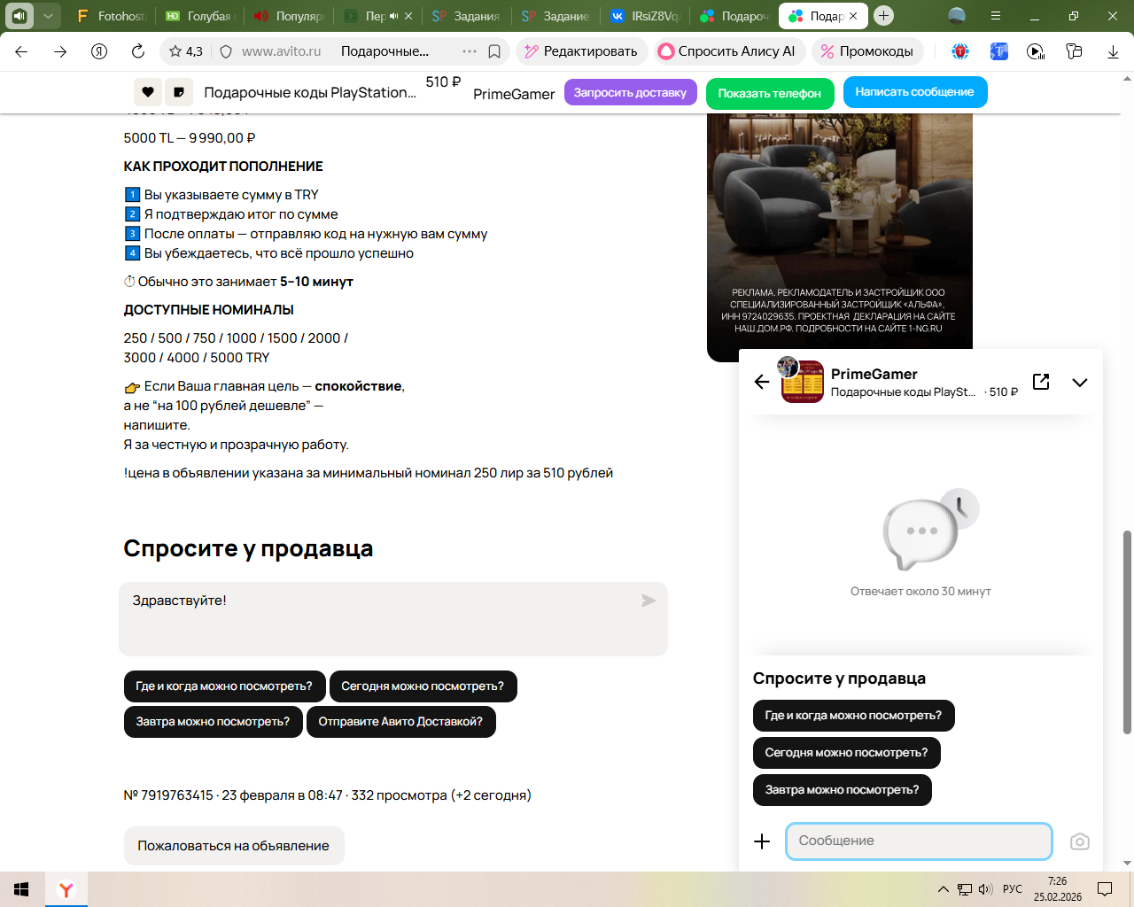The height and width of the screenshot is (907, 1134).
Task: Open the browser hamburger menu
Action: pos(996,16)
